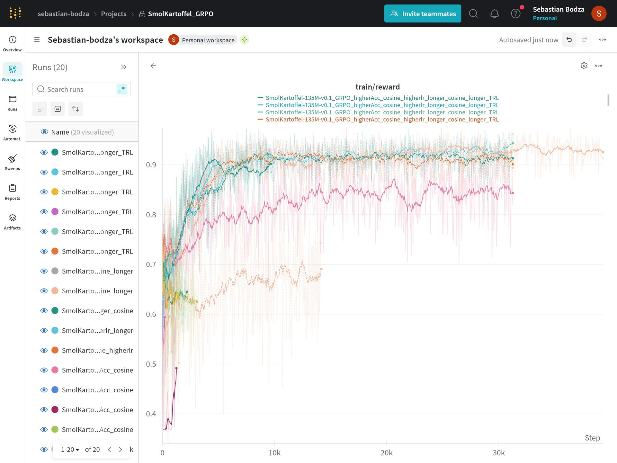Hide the light-blue ...onger_TRL run
Viewport: 617px width, 463px height.
tap(44, 172)
